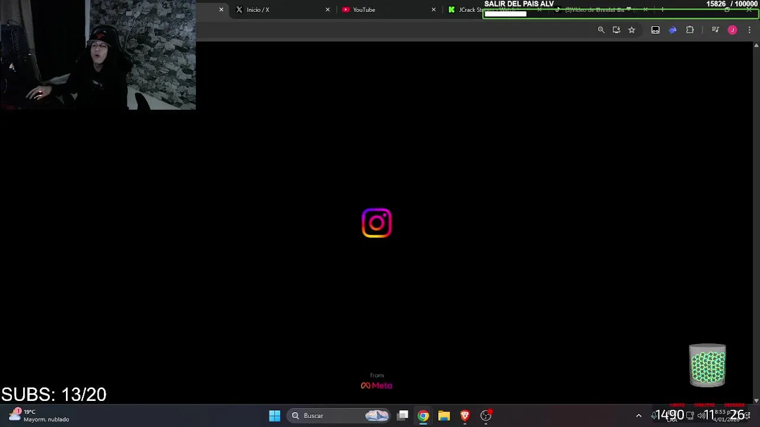Open the Windows Start menu
Viewport: 760px width, 427px height.
click(x=274, y=416)
